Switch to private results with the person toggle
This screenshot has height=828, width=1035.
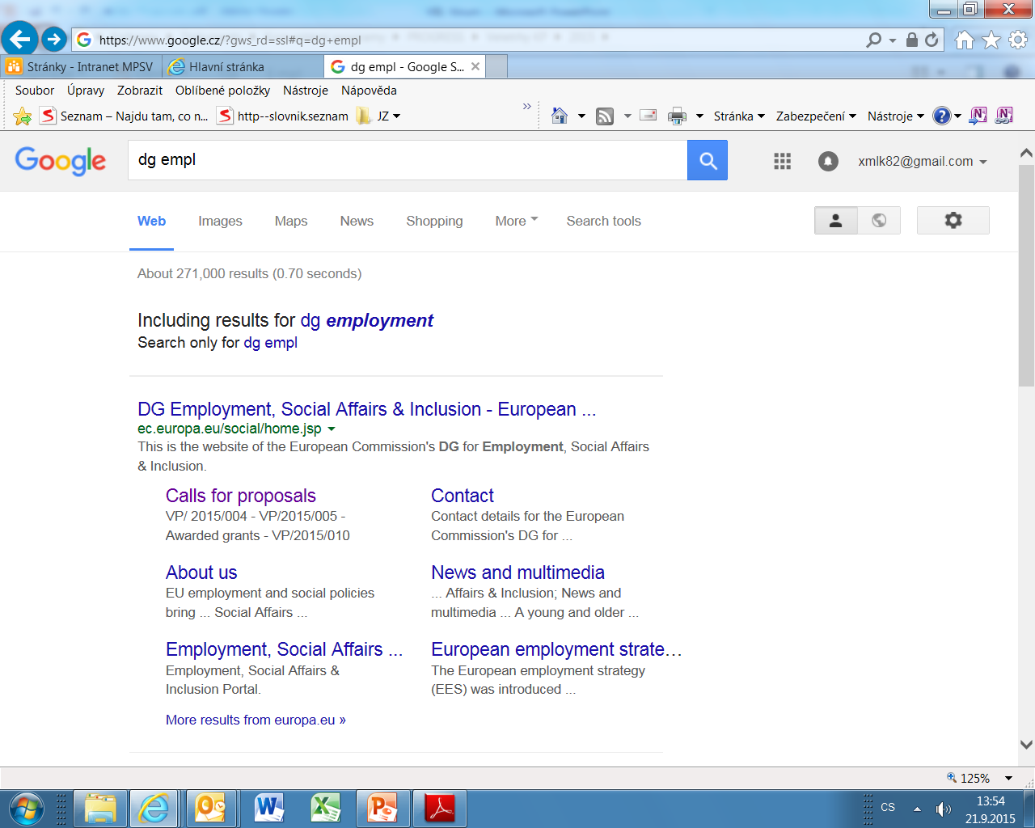836,220
